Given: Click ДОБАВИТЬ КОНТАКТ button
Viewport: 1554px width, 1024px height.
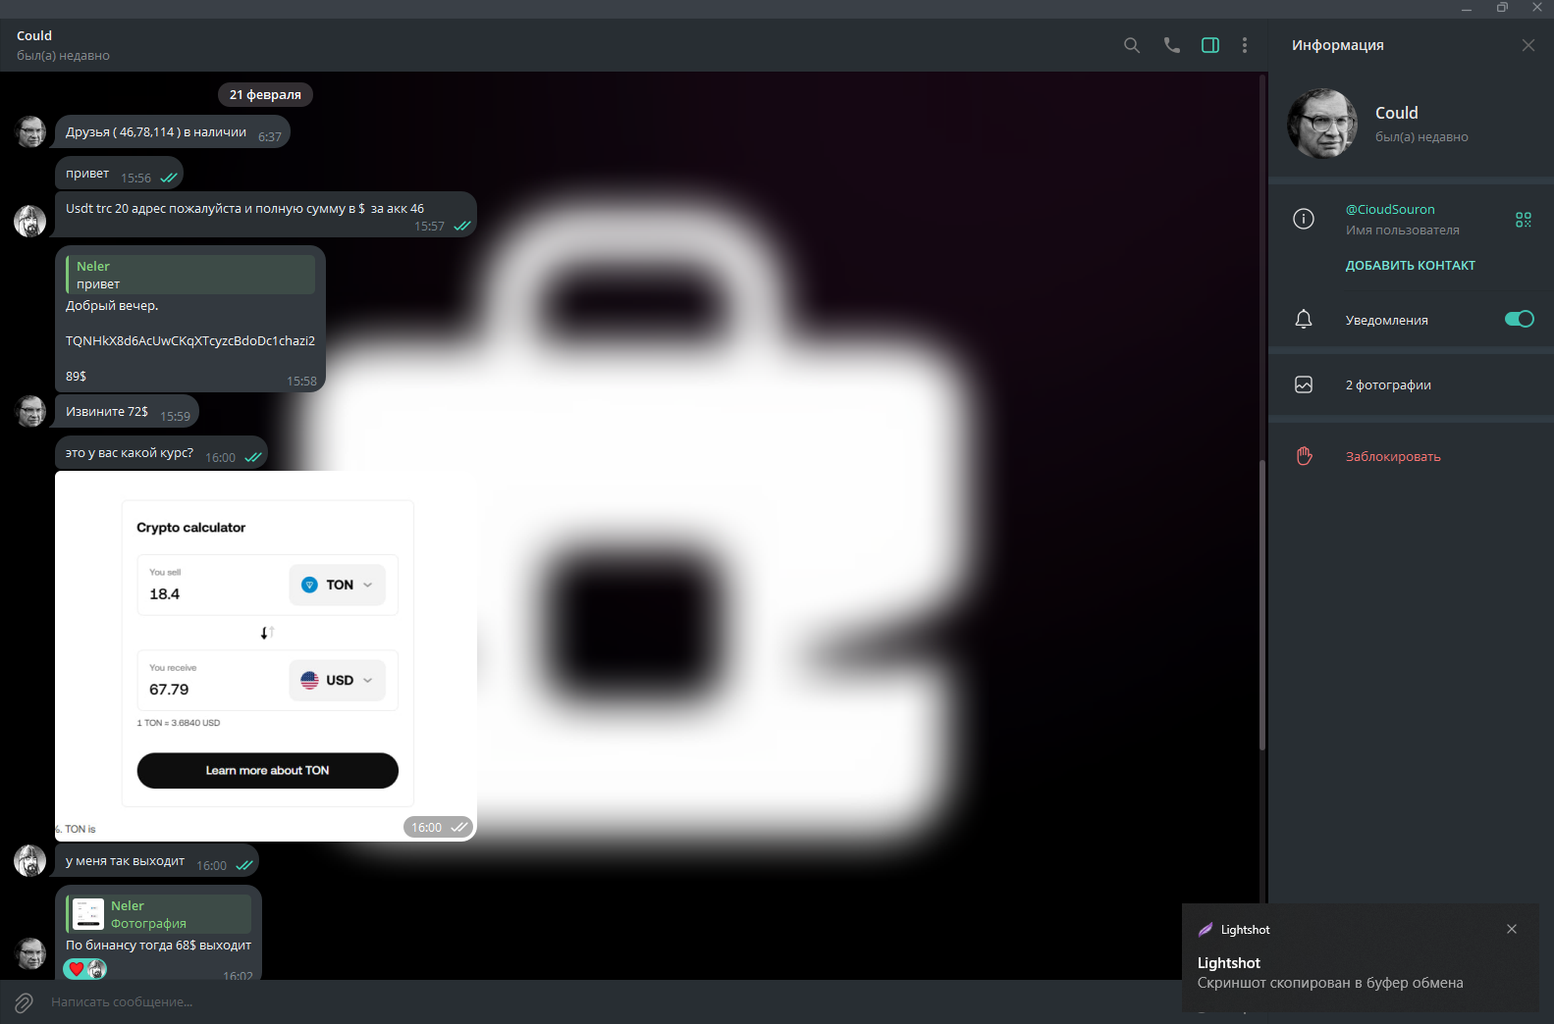Looking at the screenshot, I should pyautogui.click(x=1411, y=265).
